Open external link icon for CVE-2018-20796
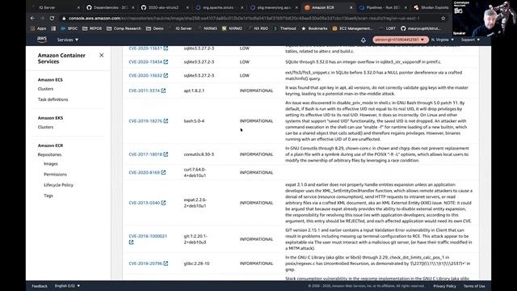 (x=166, y=264)
